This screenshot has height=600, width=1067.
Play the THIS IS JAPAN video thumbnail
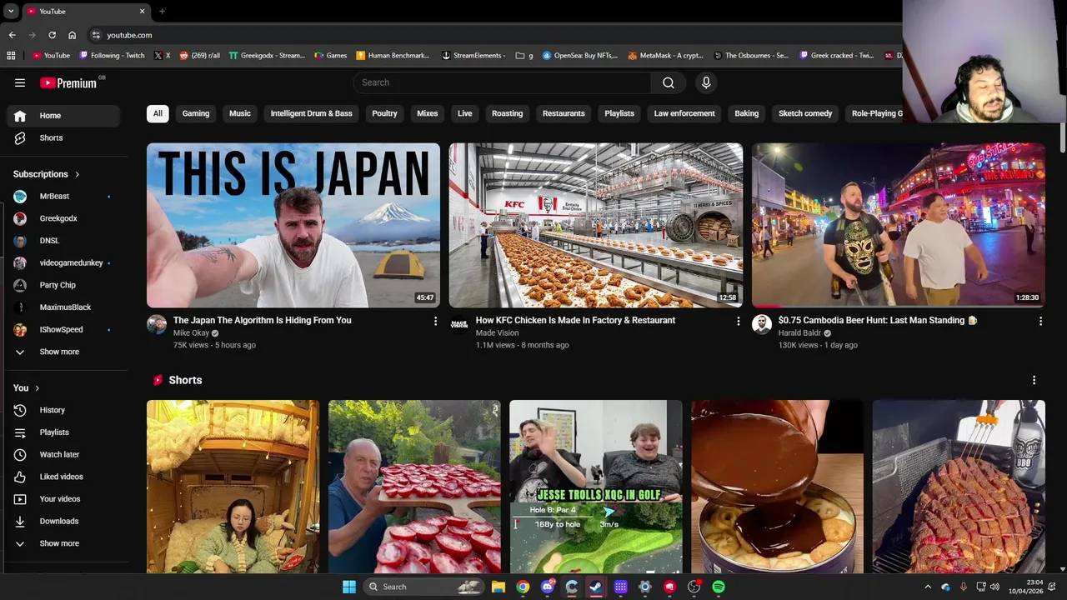[293, 225]
